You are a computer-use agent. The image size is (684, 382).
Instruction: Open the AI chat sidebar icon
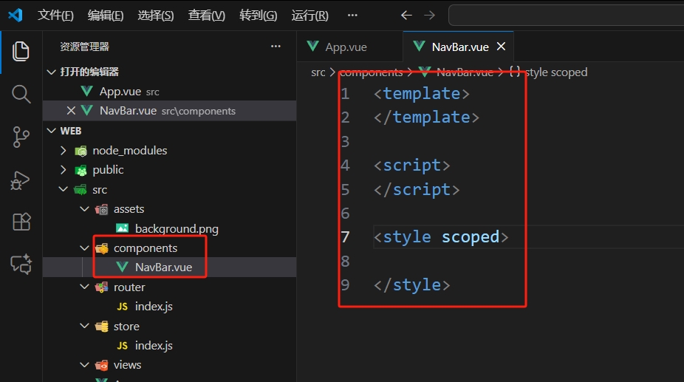21,264
